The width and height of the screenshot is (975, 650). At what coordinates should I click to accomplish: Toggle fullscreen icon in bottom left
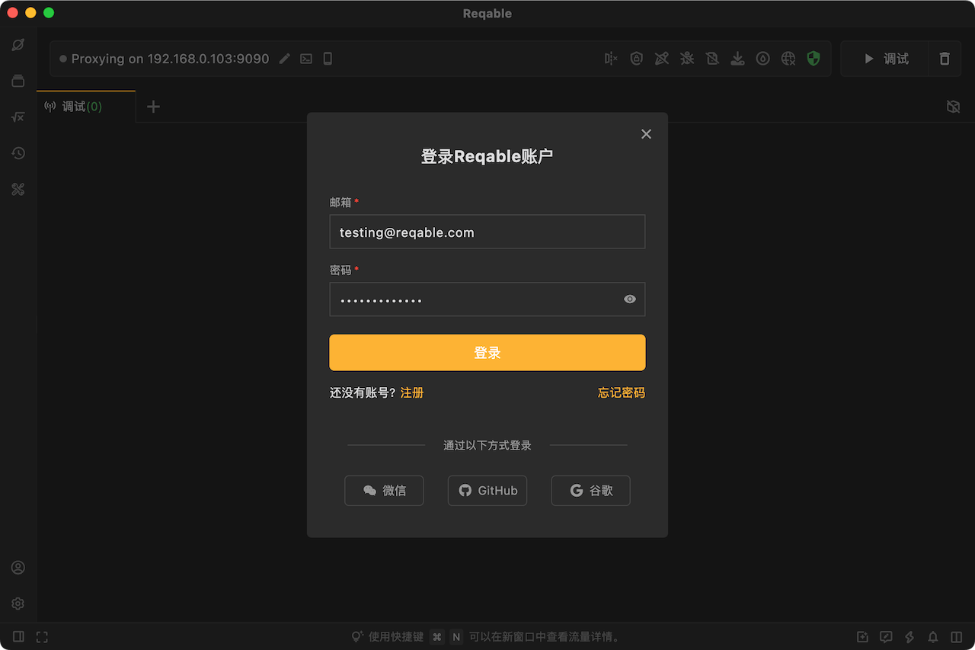pyautogui.click(x=42, y=636)
